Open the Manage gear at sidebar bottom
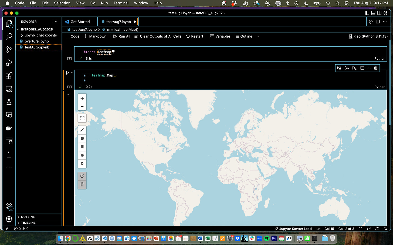The width and height of the screenshot is (393, 245). point(9,219)
